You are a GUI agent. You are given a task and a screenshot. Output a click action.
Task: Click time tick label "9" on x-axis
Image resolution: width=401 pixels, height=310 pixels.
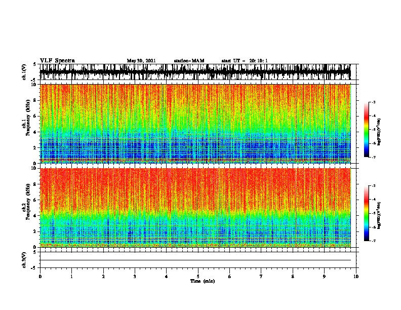(324, 277)
